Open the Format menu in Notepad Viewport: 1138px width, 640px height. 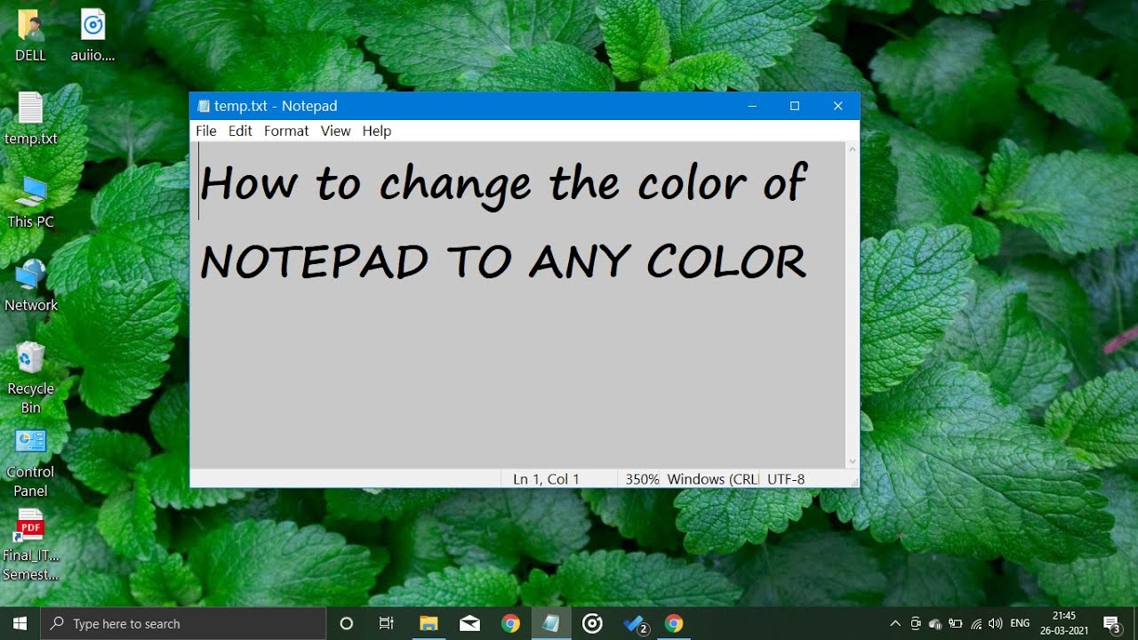[286, 131]
